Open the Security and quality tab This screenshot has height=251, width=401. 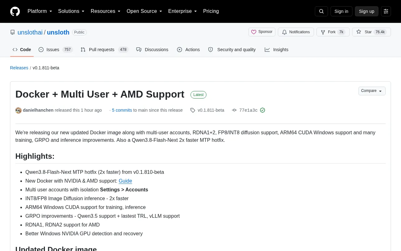[x=232, y=50]
